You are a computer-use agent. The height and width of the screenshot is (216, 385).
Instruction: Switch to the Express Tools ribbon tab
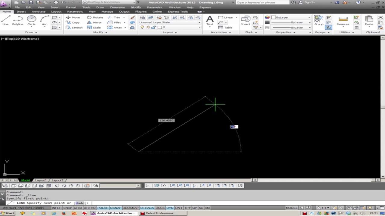tap(178, 11)
